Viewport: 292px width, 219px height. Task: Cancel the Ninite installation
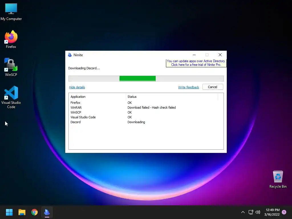(213, 87)
